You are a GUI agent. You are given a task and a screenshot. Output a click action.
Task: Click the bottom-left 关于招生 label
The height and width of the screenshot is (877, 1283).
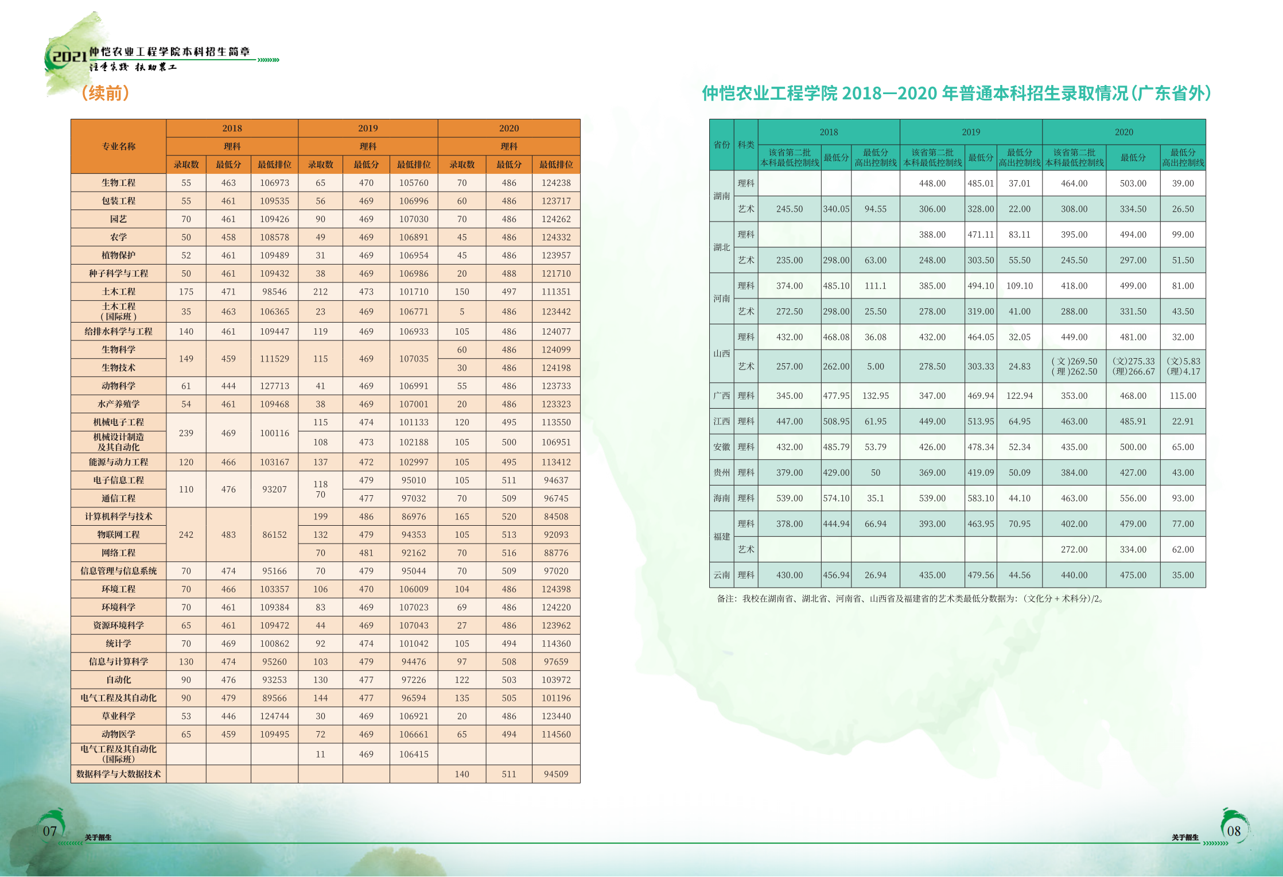[x=98, y=837]
